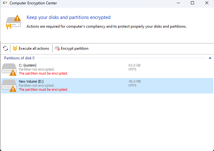Maximize the Computer Encryption Center window
Image resolution: width=214 pixels, height=151 pixels.
pos(192,3)
